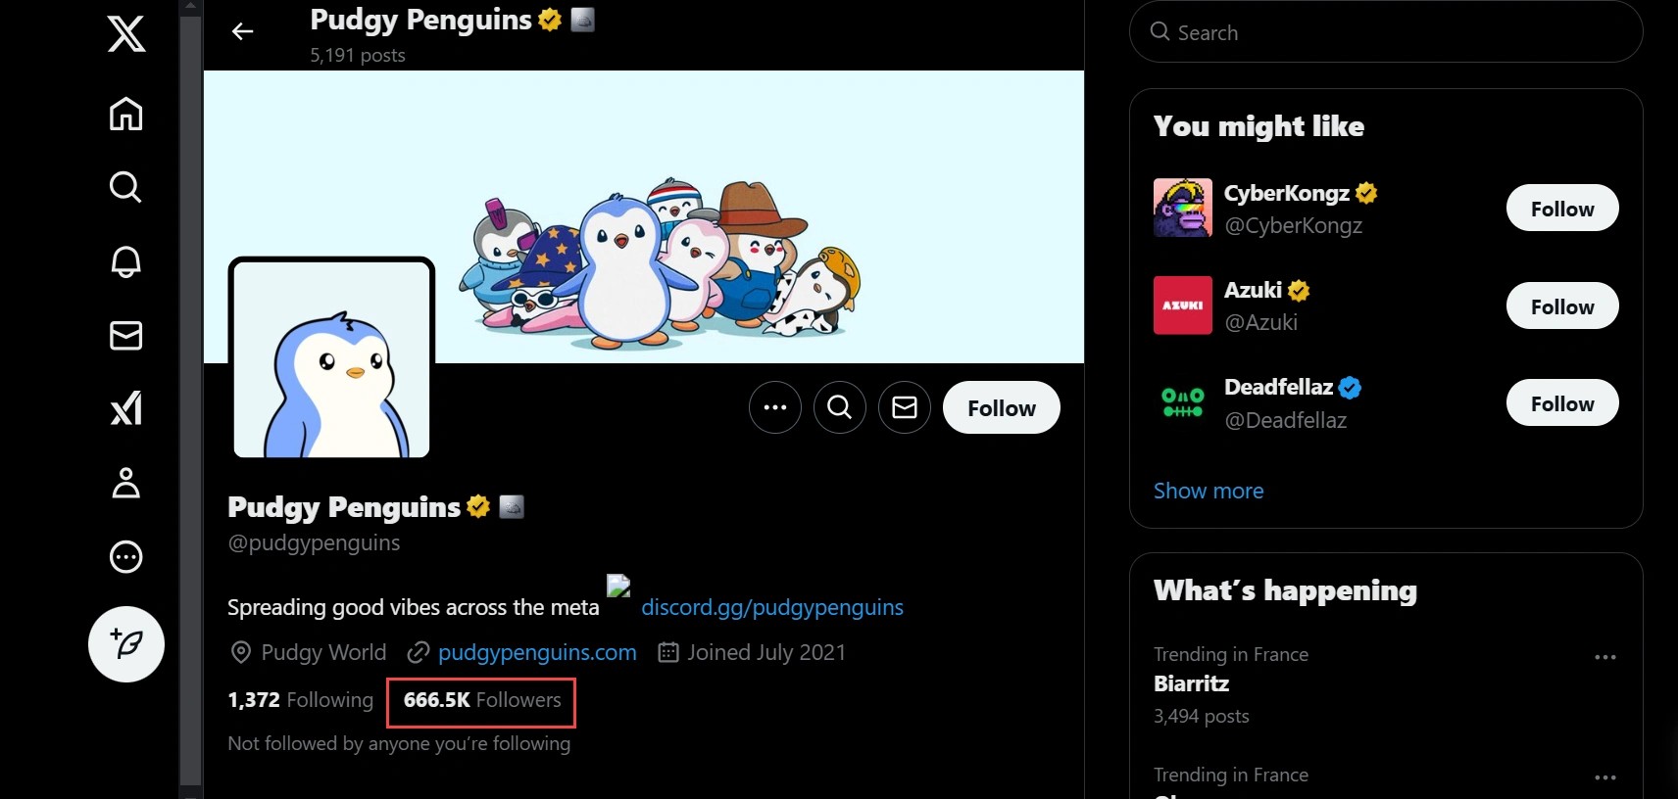This screenshot has width=1678, height=799.
Task: Open options for the Biarritz trend
Action: [1604, 657]
